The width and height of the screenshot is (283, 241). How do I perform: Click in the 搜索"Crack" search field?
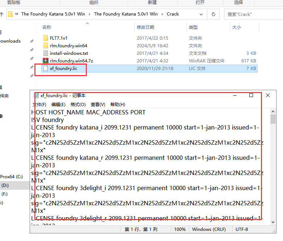click(x=253, y=14)
